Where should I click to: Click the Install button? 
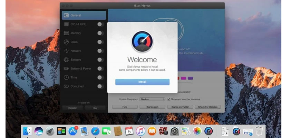pos(142,82)
